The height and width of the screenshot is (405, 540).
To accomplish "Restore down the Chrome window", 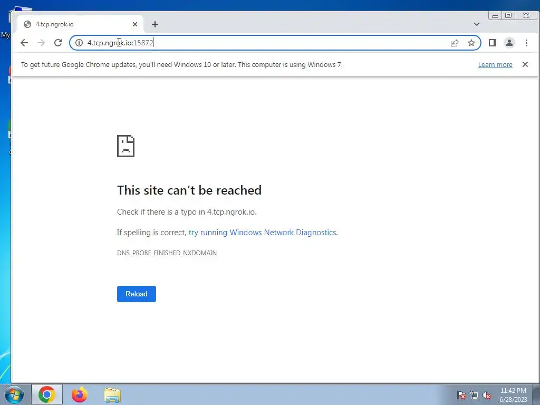I will coord(508,15).
